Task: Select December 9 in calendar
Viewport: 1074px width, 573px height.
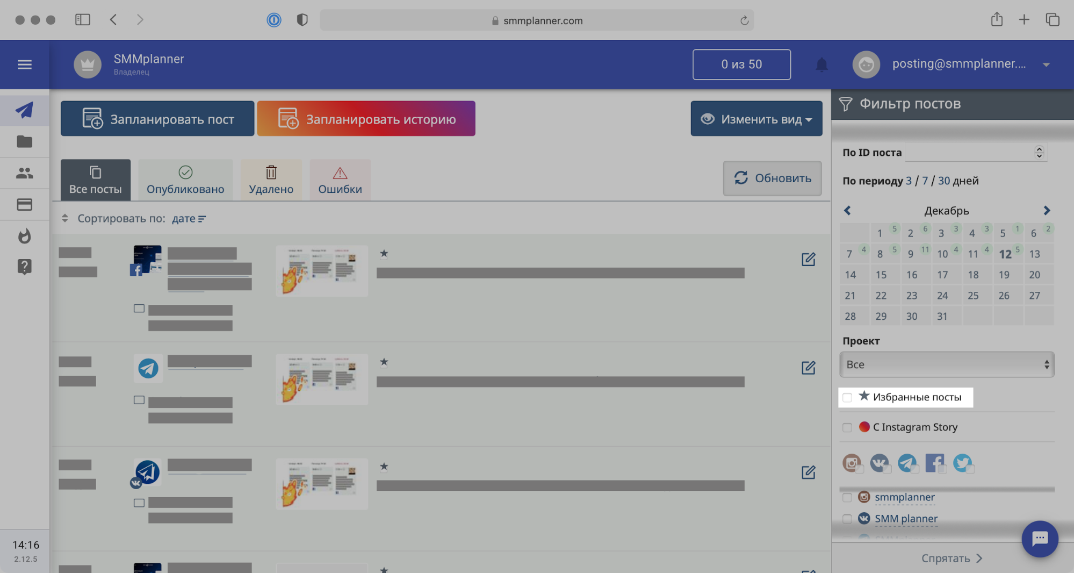Action: (x=916, y=254)
